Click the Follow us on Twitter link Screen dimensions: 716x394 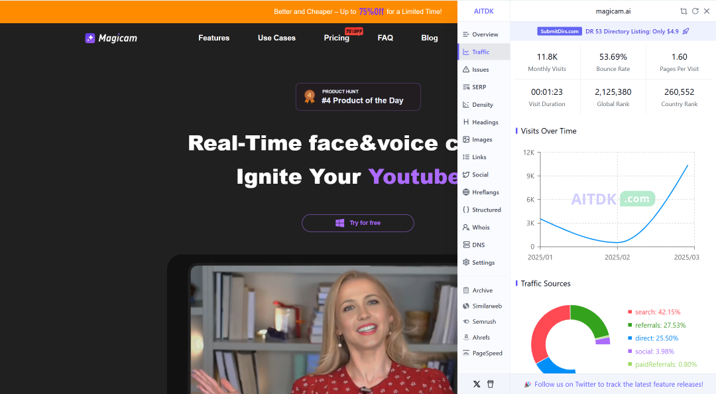(x=619, y=385)
